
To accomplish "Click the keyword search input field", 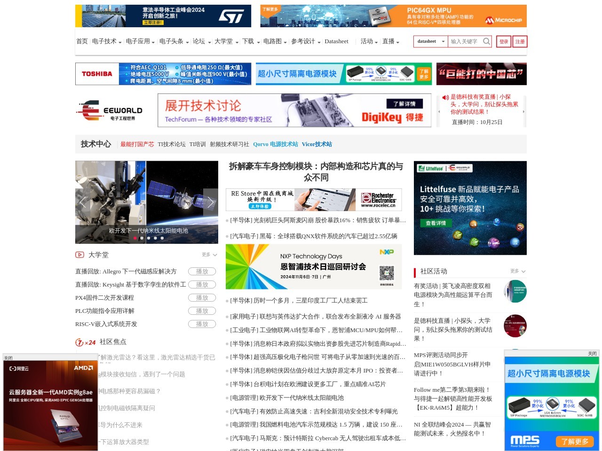I will [465, 41].
